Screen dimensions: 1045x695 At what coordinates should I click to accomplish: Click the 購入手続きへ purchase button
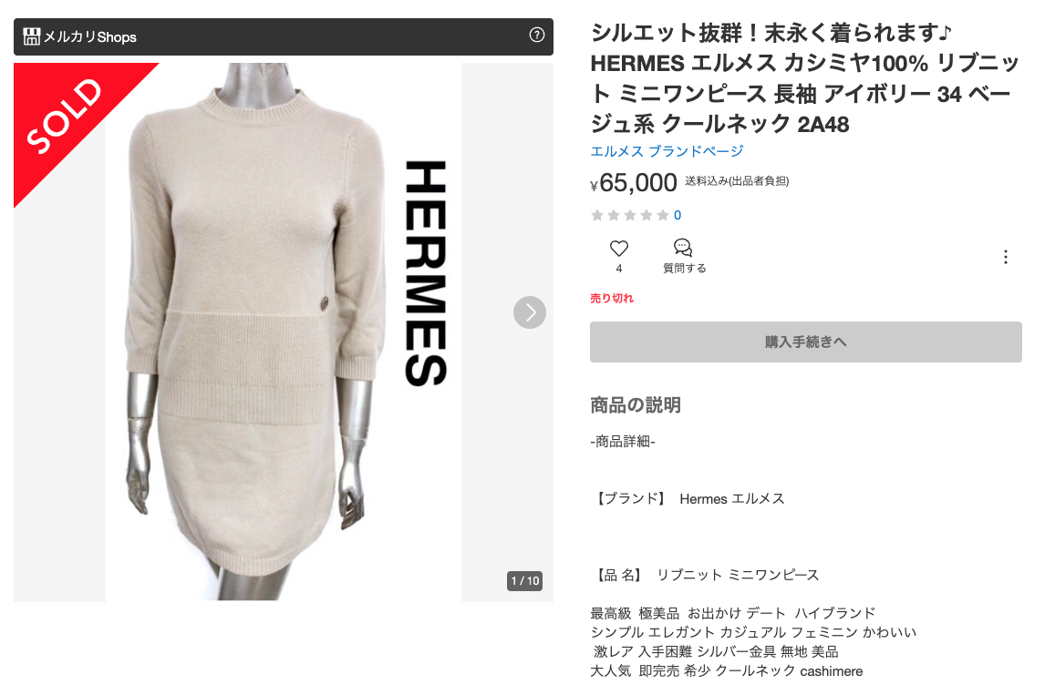(806, 342)
